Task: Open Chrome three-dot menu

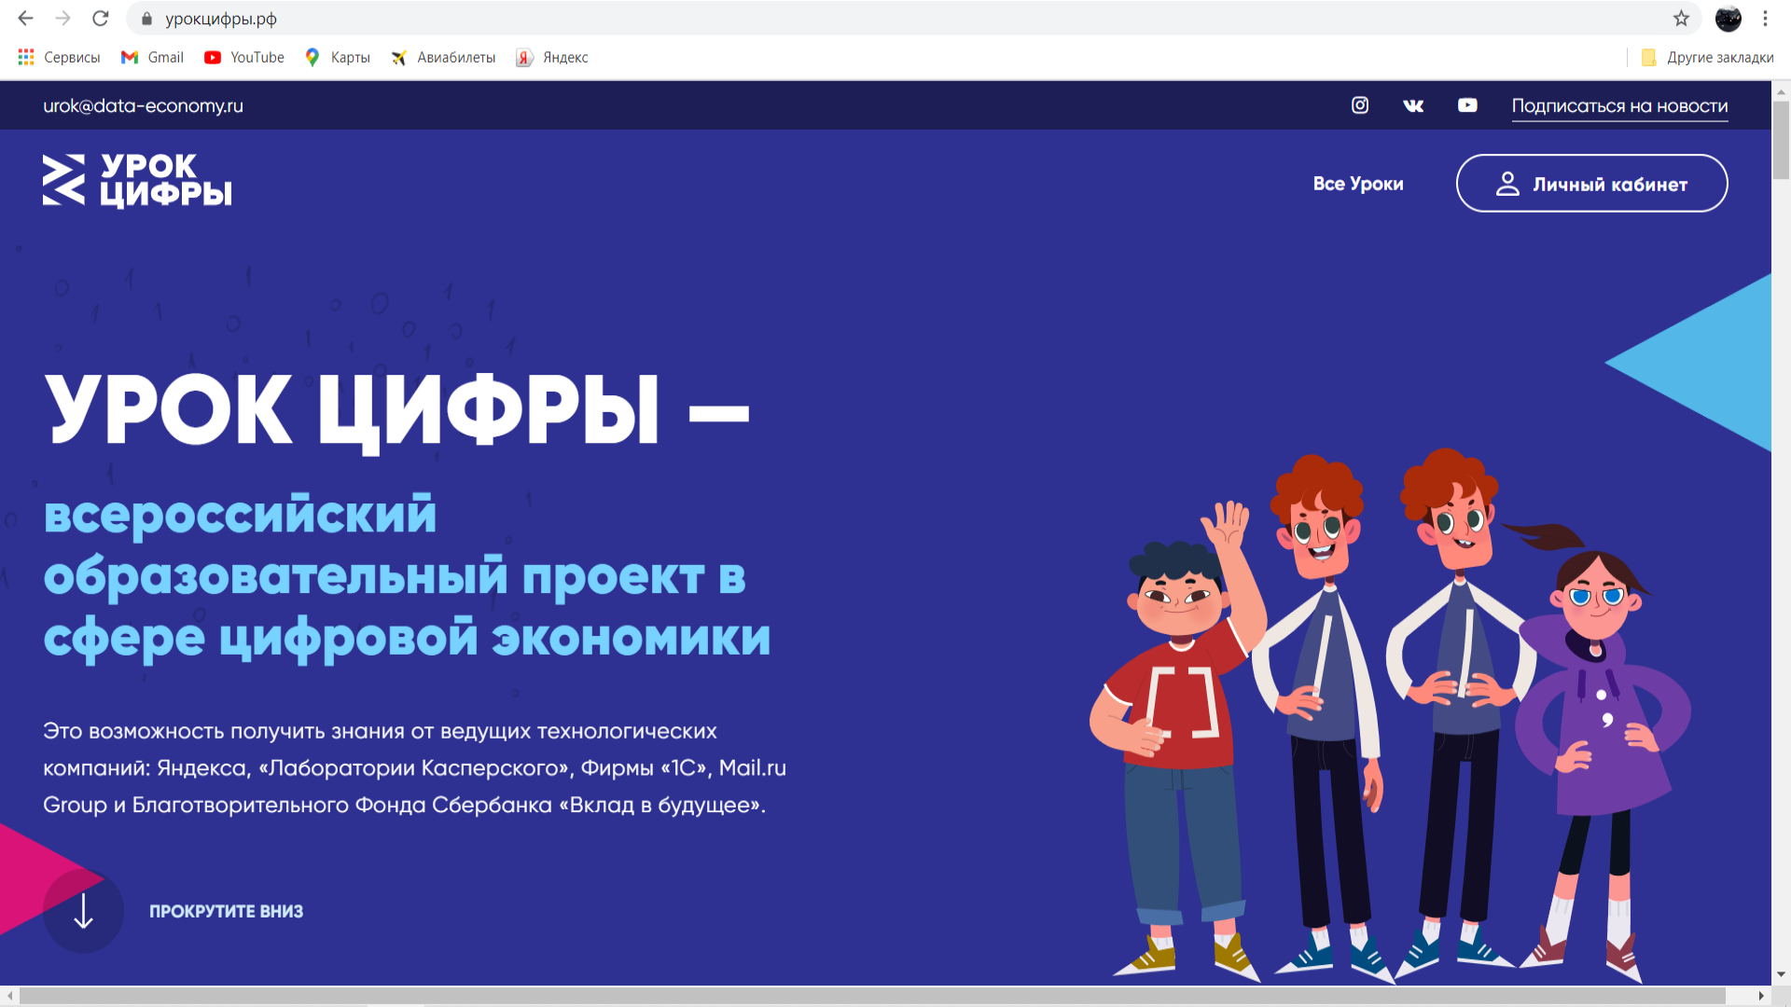Action: tap(1765, 19)
